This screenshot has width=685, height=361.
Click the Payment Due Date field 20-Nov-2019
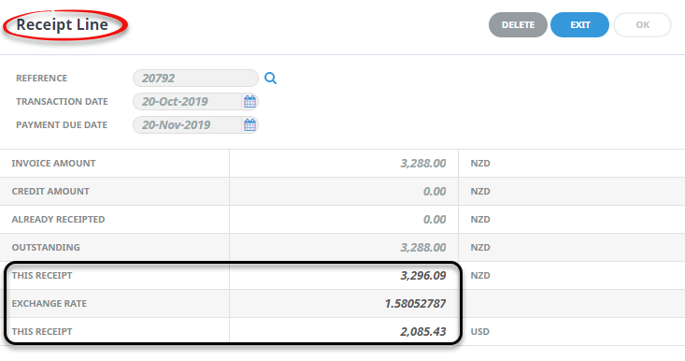pyautogui.click(x=188, y=125)
